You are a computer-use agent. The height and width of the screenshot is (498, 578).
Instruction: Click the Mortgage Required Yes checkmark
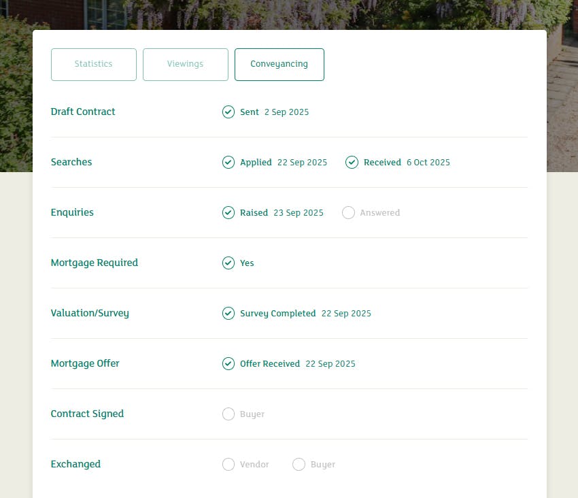point(228,263)
